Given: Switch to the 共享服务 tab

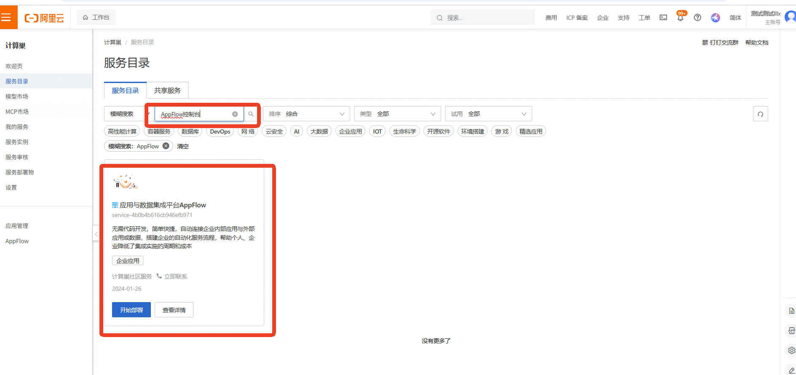Looking at the screenshot, I should pyautogui.click(x=167, y=90).
